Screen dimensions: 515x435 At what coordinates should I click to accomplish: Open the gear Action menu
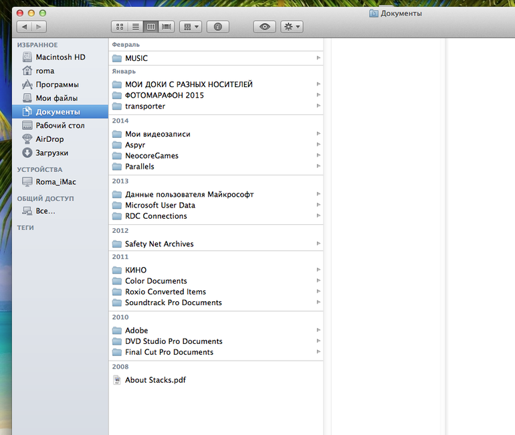click(x=292, y=27)
